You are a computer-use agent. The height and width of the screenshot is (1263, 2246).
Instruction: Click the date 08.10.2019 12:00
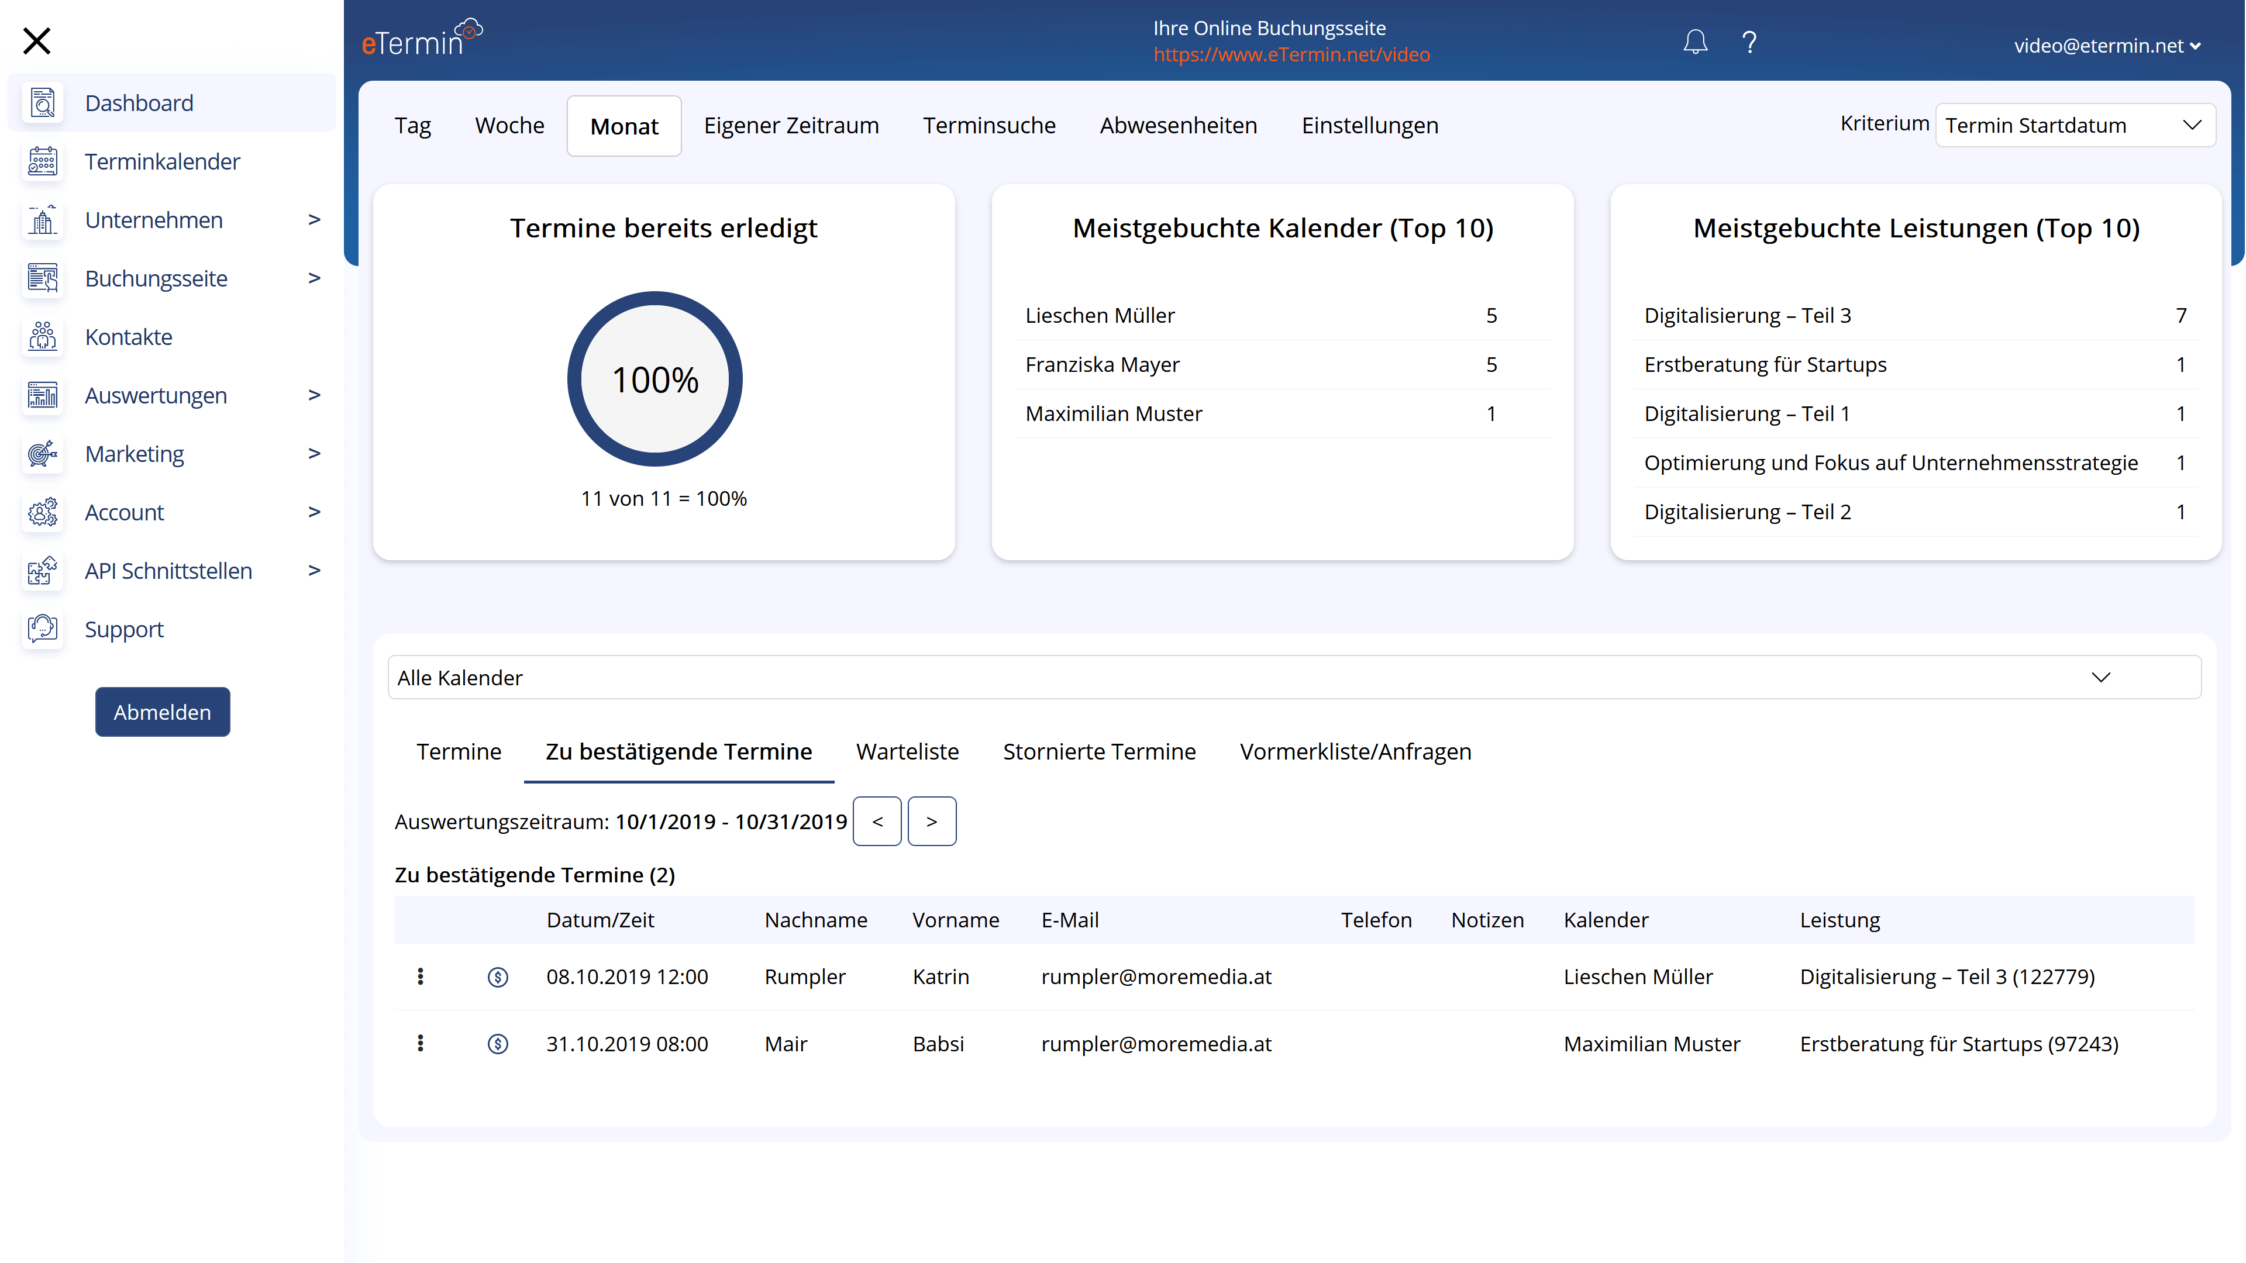pyautogui.click(x=627, y=977)
